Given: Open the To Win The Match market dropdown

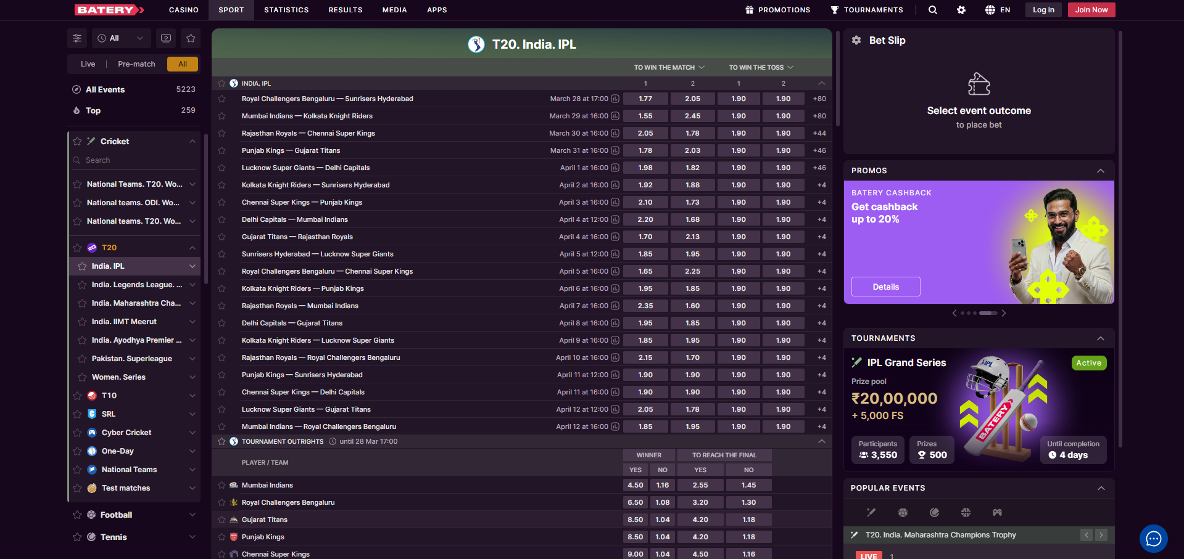Looking at the screenshot, I should [x=669, y=67].
